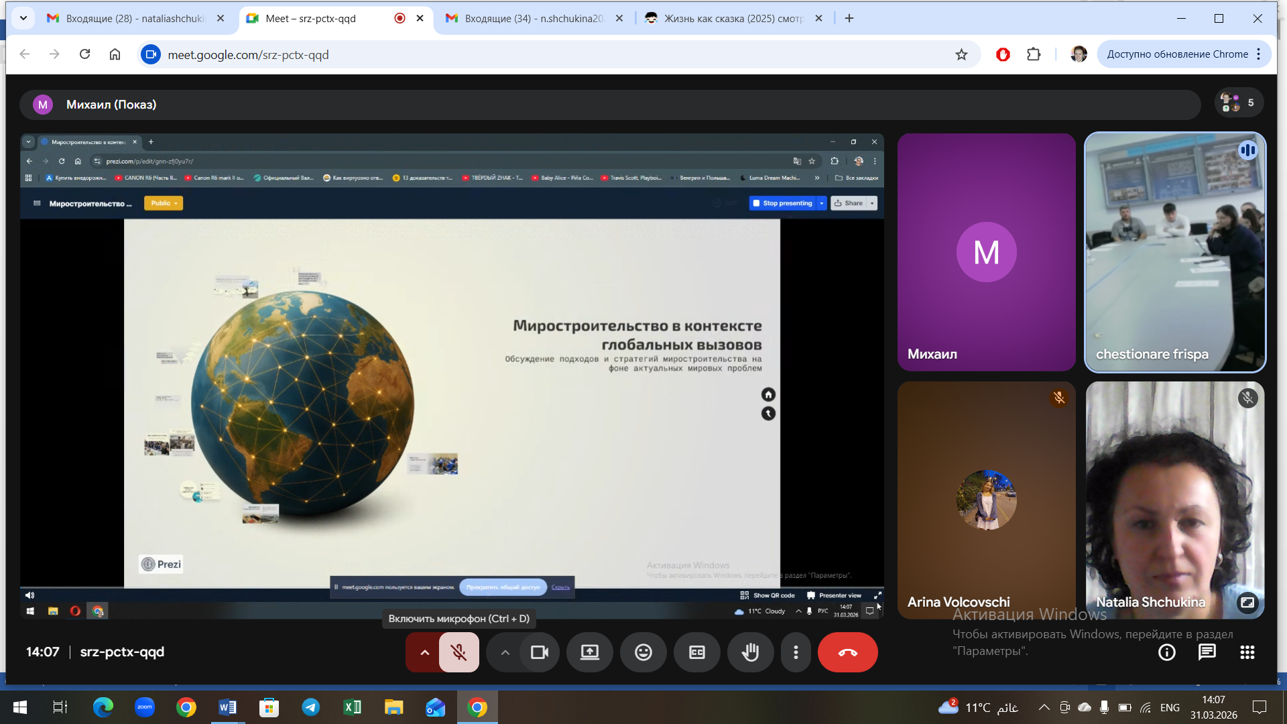Viewport: 1287px width, 724px height.
Task: Unmute the microphone button
Action: (x=459, y=652)
